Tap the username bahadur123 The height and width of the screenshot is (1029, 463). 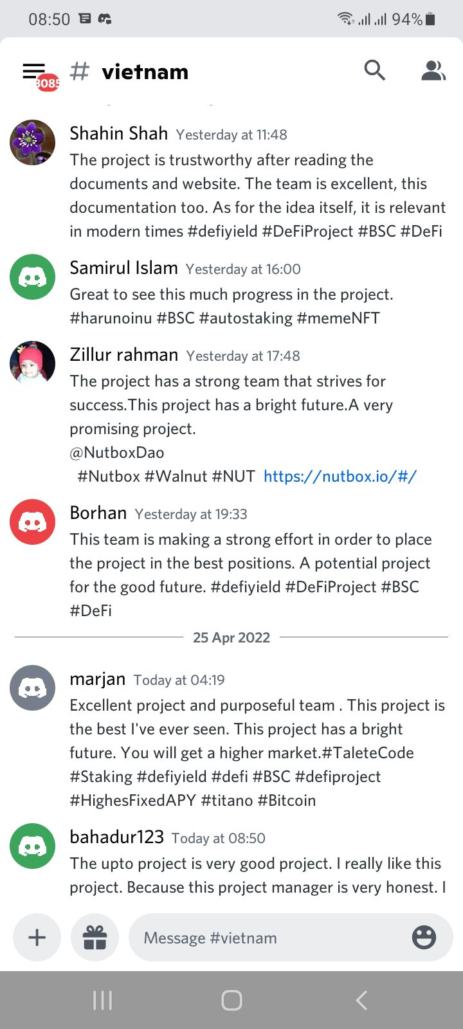[116, 837]
